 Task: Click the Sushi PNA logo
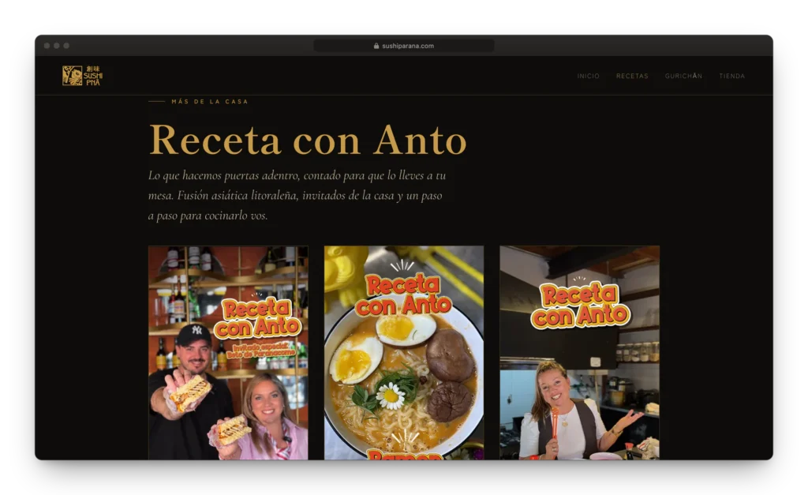pyautogui.click(x=82, y=76)
